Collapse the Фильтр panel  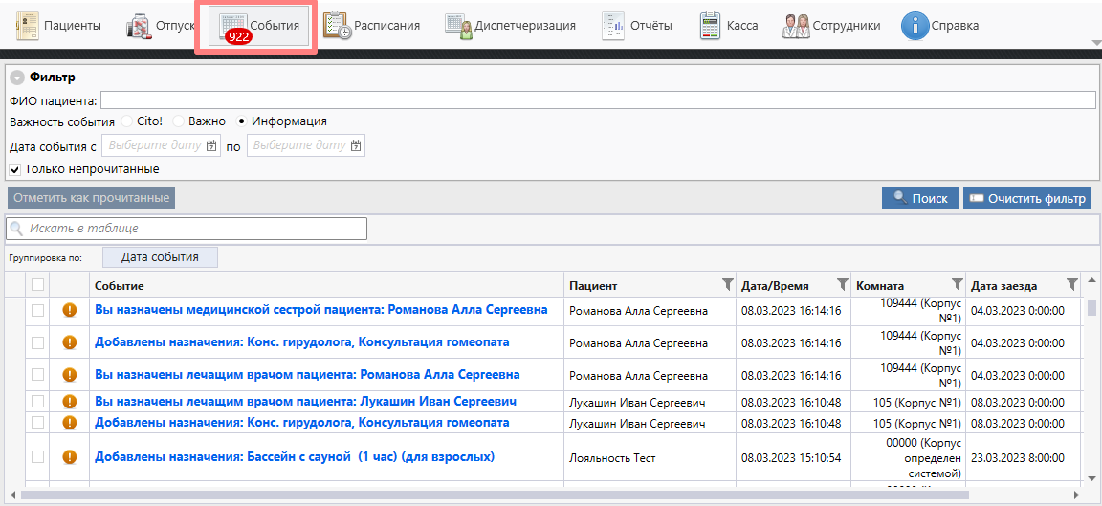17,77
